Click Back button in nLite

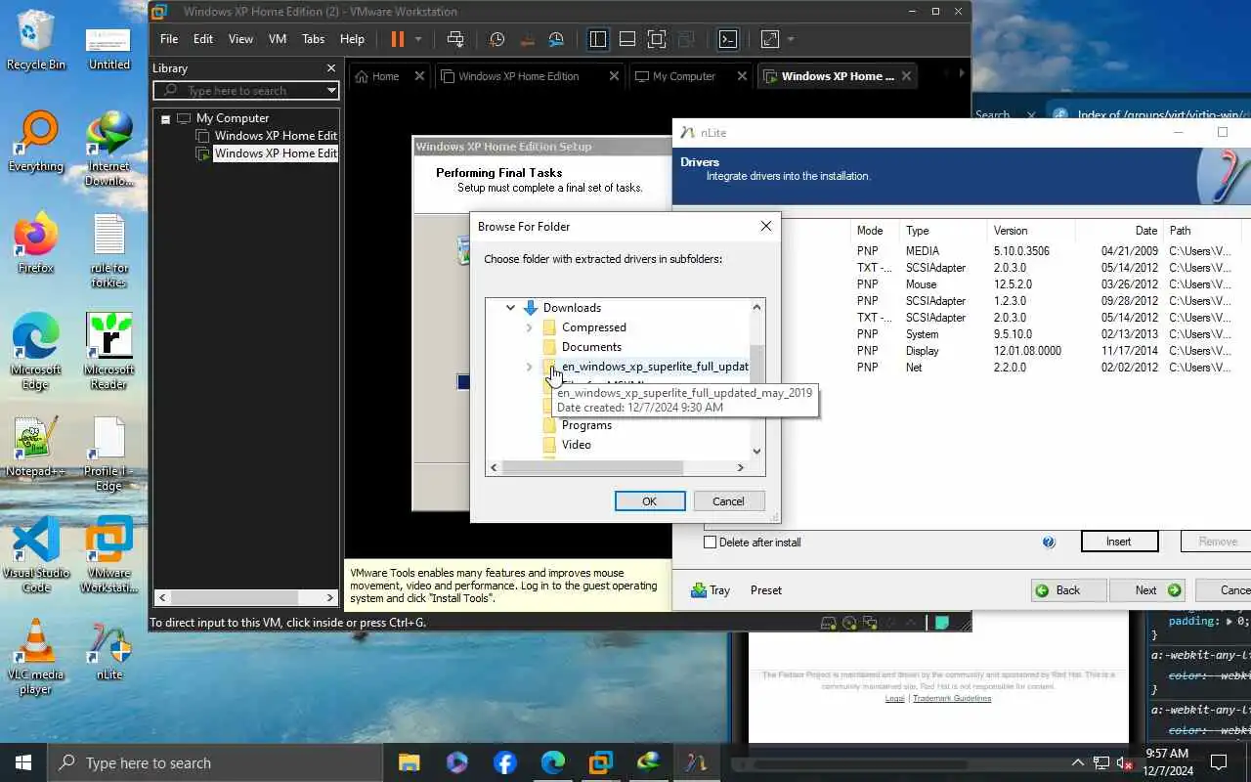coord(1069,590)
